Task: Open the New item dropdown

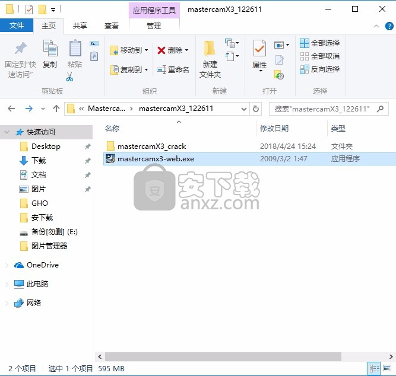Action: tap(232, 43)
